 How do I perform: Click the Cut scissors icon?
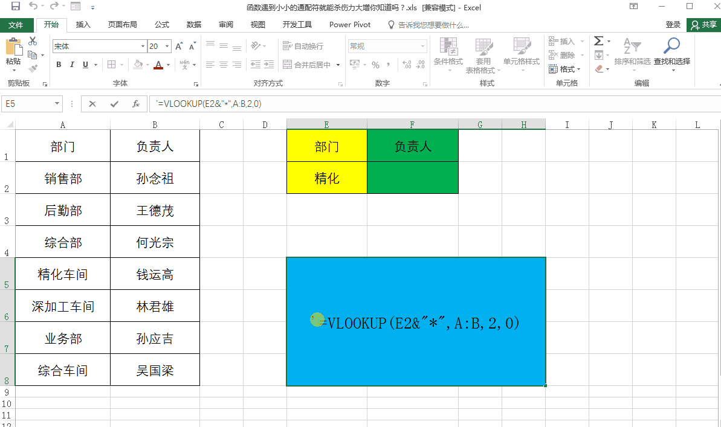click(x=33, y=41)
